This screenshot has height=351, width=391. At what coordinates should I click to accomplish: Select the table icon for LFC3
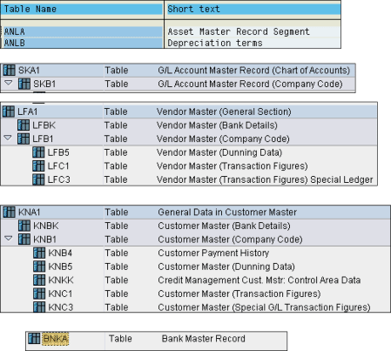tap(38, 179)
